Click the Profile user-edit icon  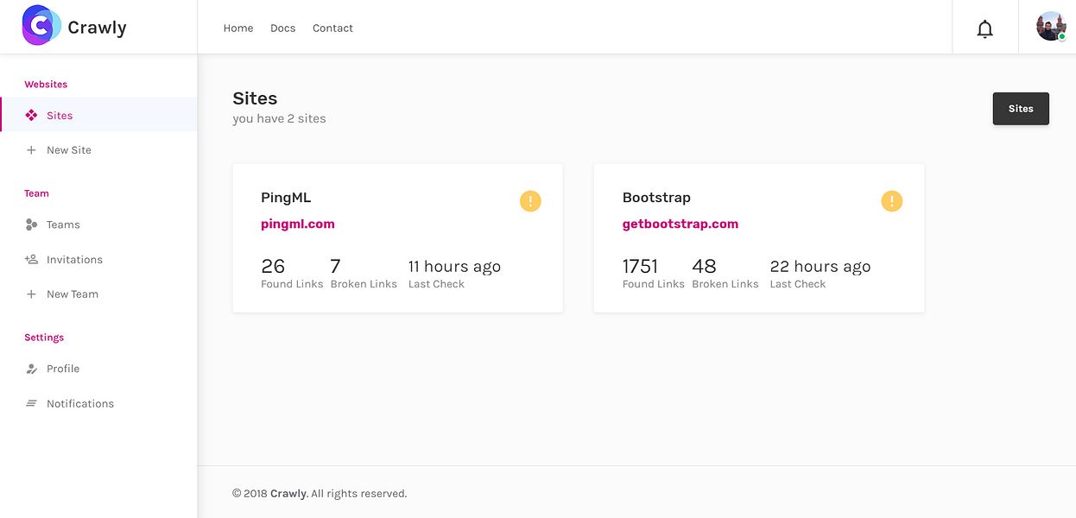click(31, 369)
